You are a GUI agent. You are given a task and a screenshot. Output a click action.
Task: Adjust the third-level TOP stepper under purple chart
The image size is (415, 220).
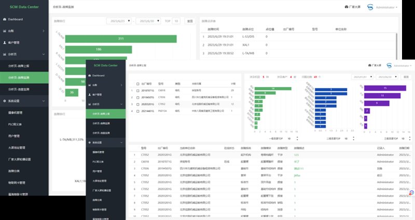[x=410, y=138]
